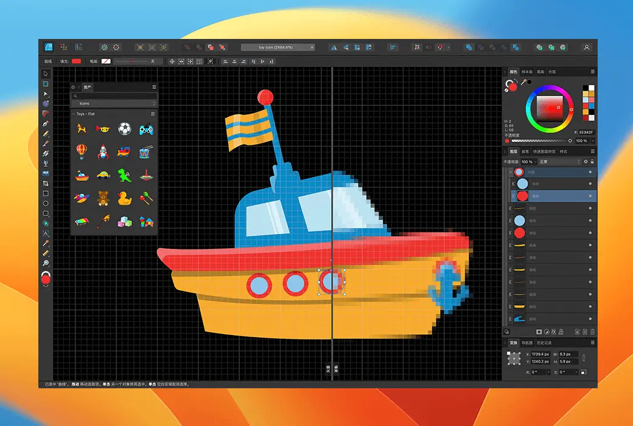The height and width of the screenshot is (426, 633).
Task: Delete layer with the trash icon
Action: tap(593, 332)
